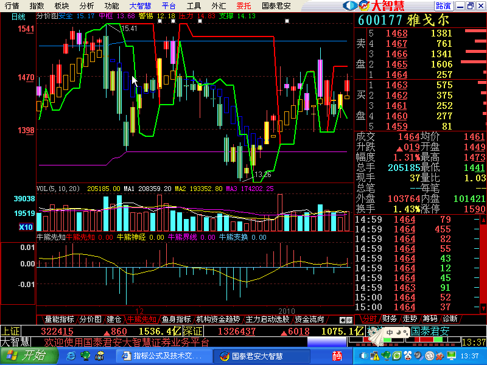This screenshot has height=365, width=487.
Task: Select the 鱼身指标 indicator tab
Action: click(x=176, y=319)
